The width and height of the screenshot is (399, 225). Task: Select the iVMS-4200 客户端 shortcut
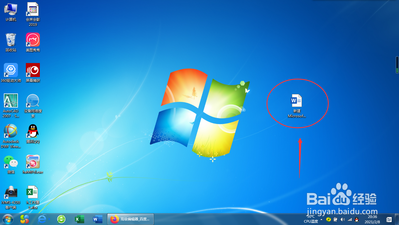11,197
